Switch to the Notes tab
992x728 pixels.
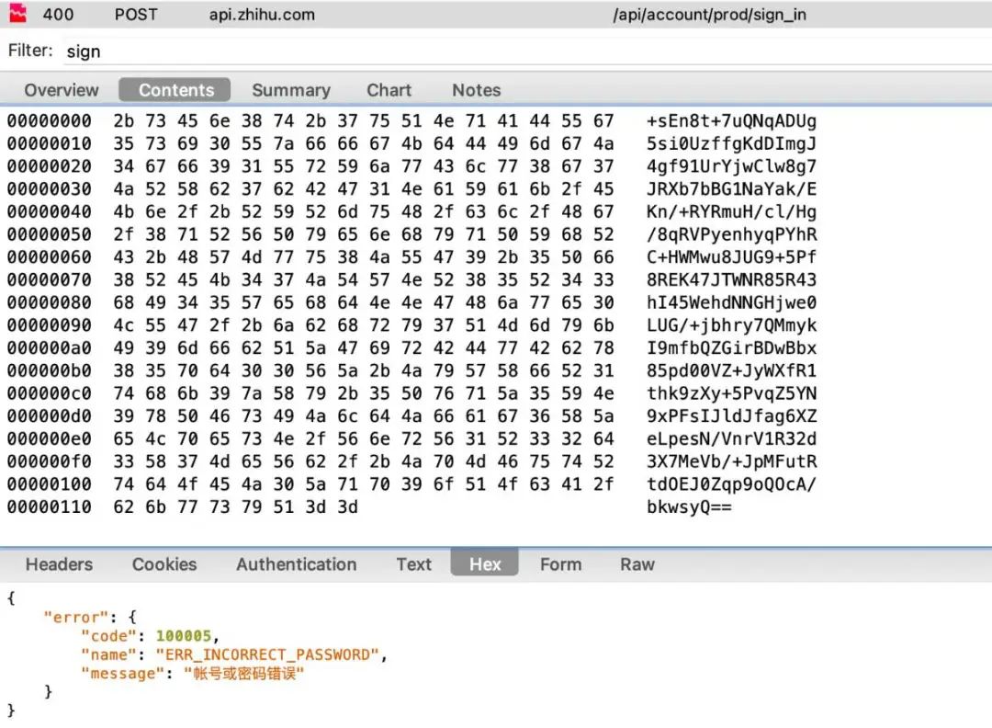(477, 90)
